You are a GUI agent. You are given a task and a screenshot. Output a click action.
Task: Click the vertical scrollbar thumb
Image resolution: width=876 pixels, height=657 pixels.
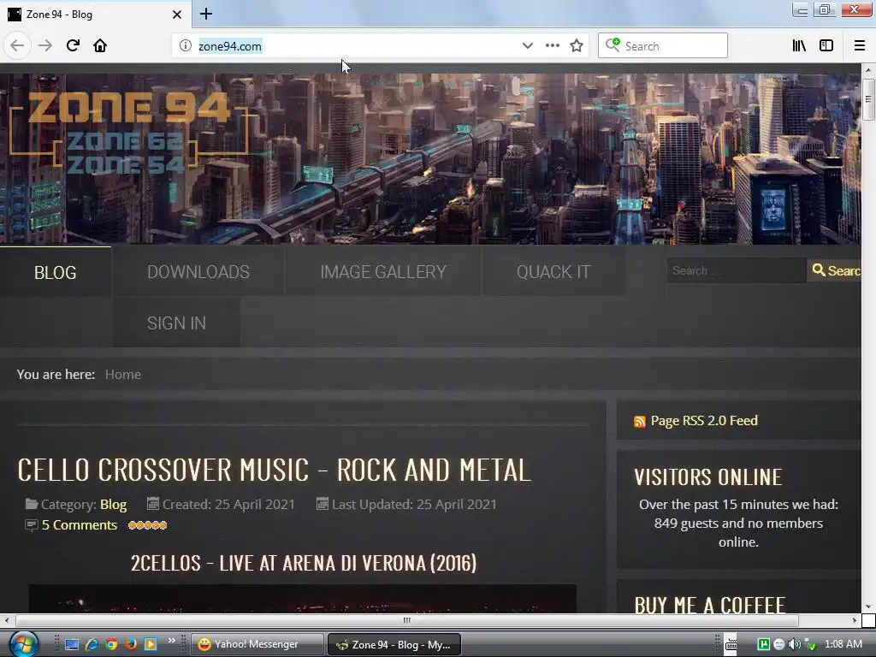click(868, 99)
